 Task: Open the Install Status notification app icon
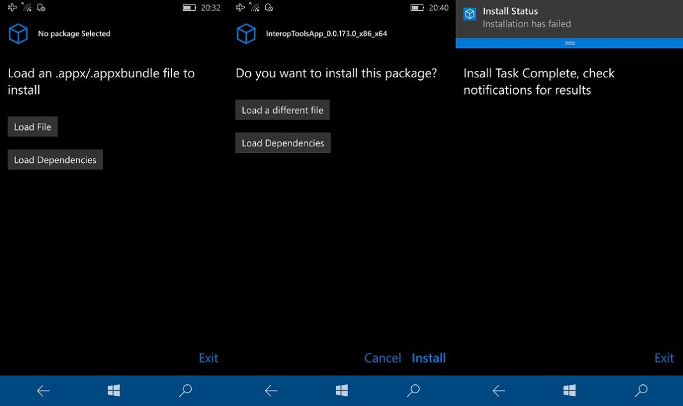(x=469, y=14)
